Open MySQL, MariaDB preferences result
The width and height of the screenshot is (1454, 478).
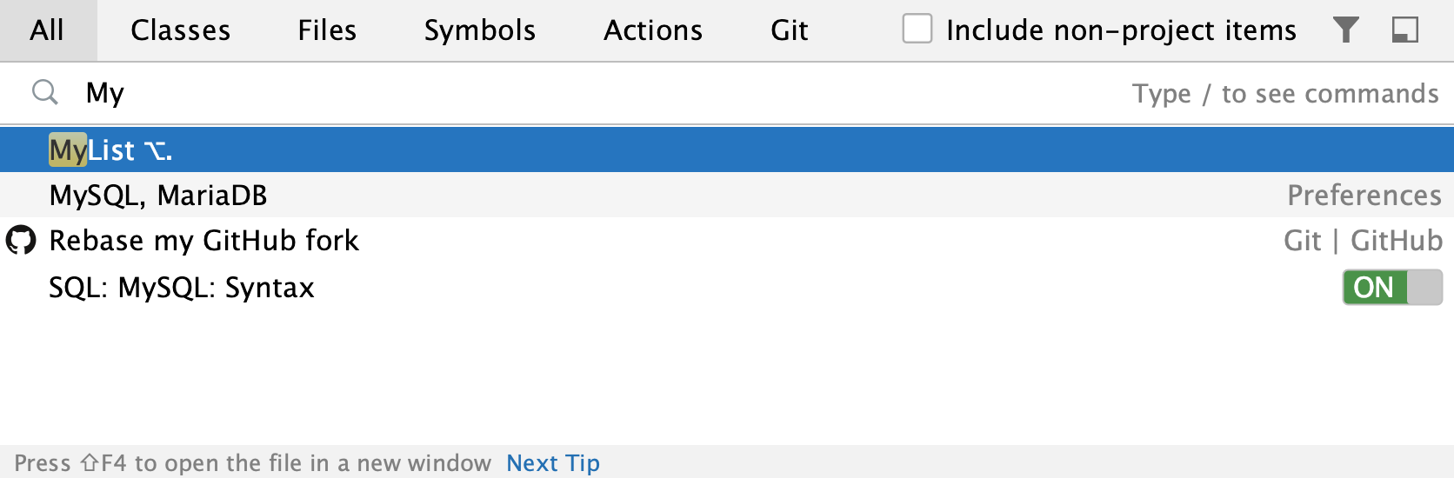tap(727, 195)
